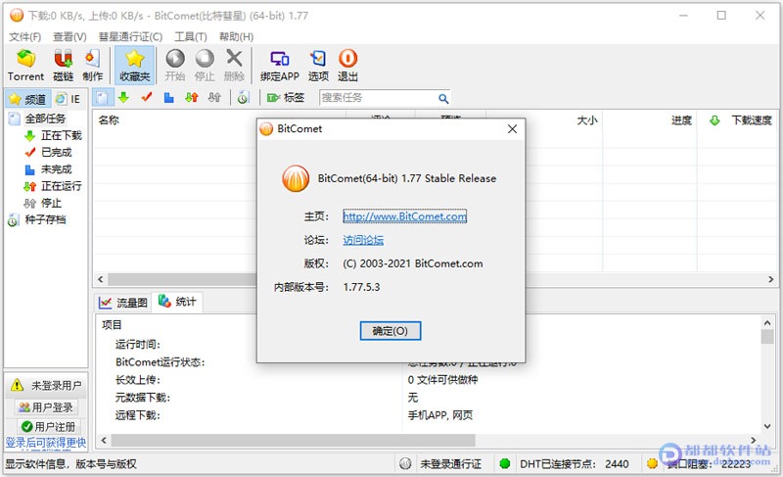Open the http://www.BitComet.com homepage link

coord(404,216)
